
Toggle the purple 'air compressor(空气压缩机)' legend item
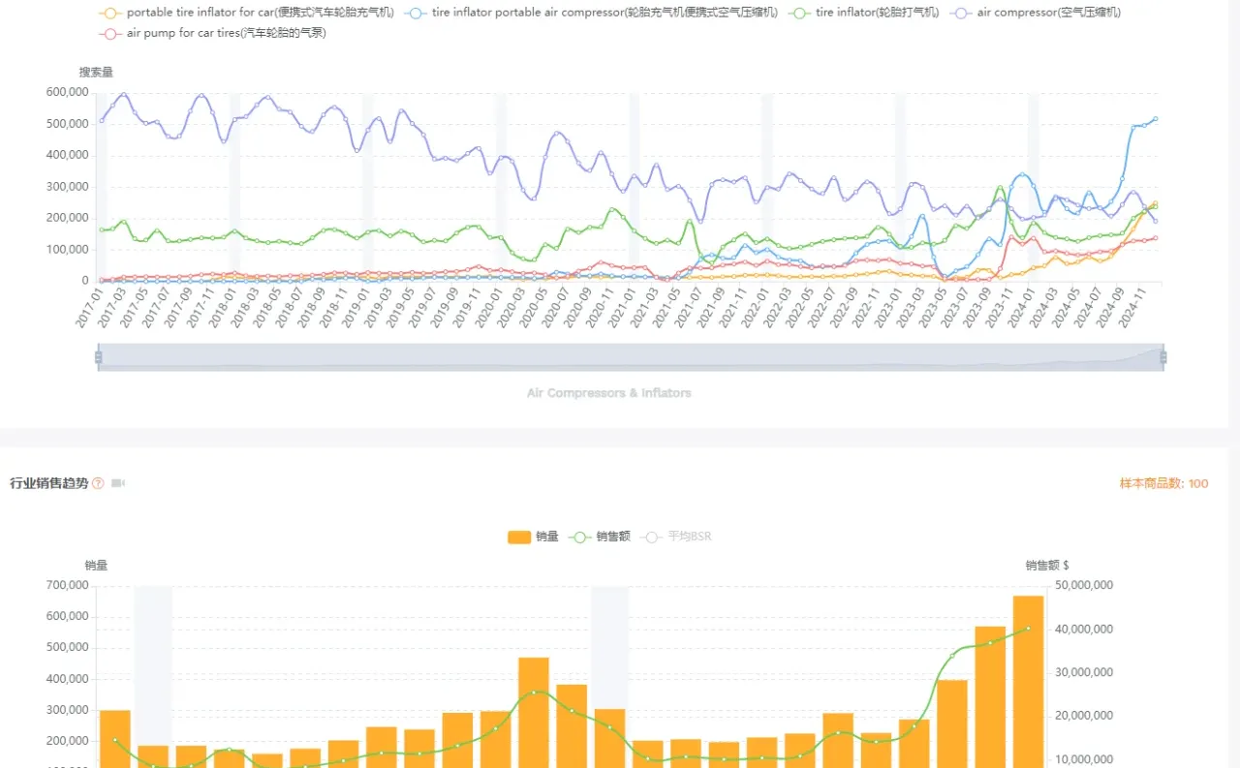coord(1036,13)
